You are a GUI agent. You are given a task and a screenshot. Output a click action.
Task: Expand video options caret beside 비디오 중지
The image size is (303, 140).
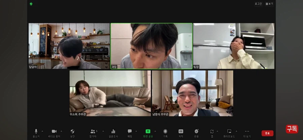click(x=61, y=131)
